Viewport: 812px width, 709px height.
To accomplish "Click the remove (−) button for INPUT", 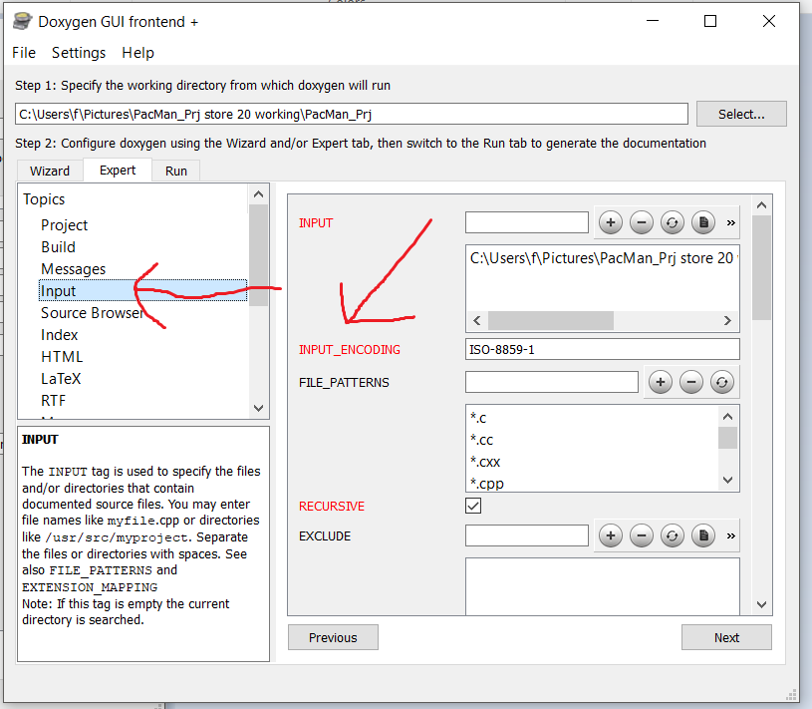I will coord(641,222).
